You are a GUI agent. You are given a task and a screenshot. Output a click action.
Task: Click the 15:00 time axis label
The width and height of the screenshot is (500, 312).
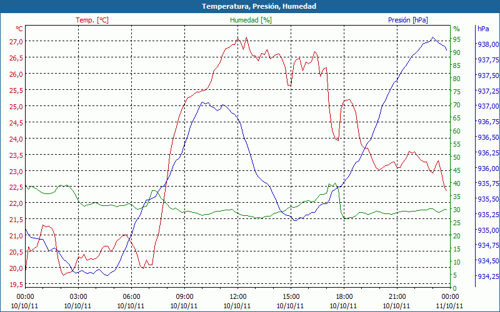point(291,297)
